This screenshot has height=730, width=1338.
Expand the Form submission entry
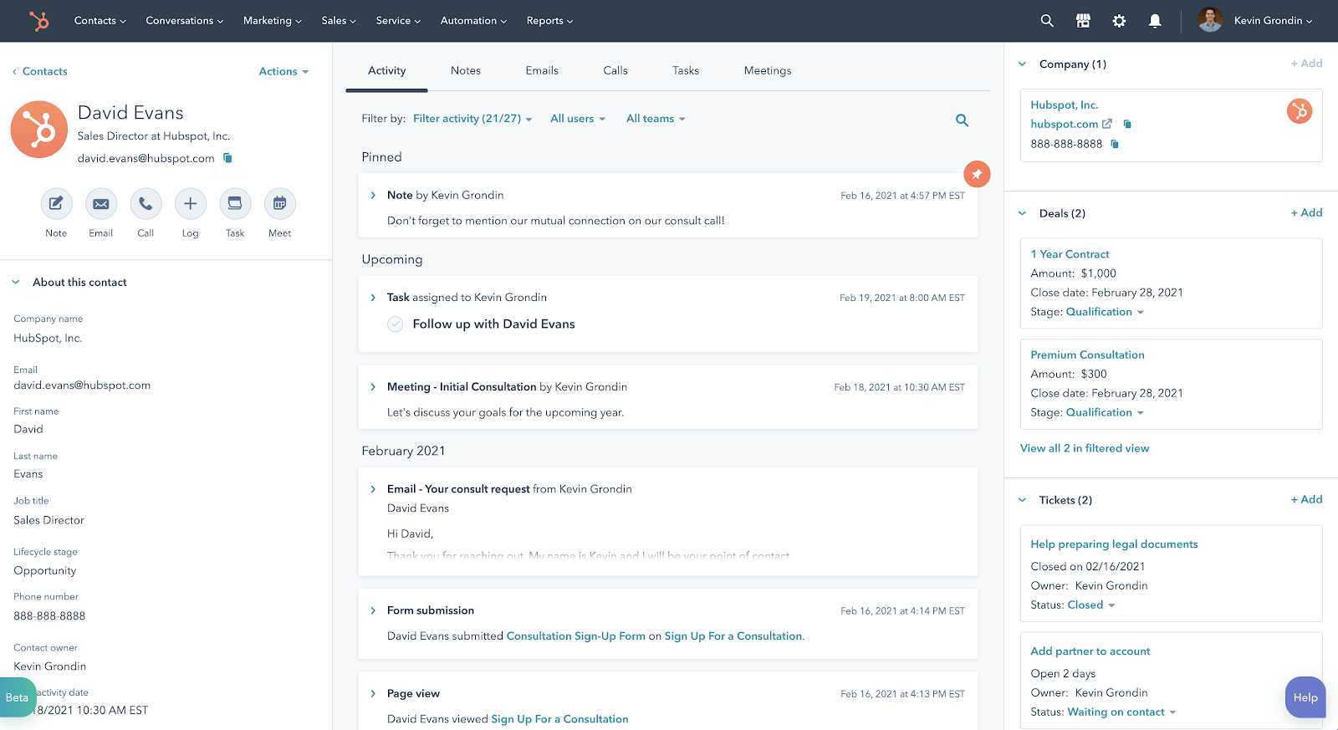[373, 610]
